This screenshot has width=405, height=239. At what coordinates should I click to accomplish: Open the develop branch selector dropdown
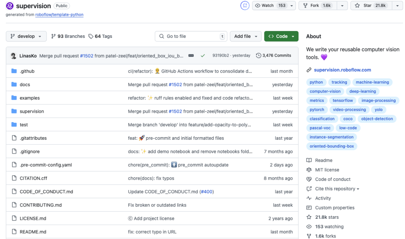[26, 36]
